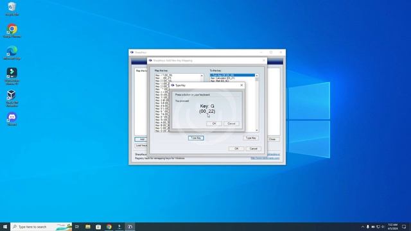Image resolution: width=411 pixels, height=231 pixels.
Task: Click scroll-up arrow of To this key list
Action: (x=257, y=76)
